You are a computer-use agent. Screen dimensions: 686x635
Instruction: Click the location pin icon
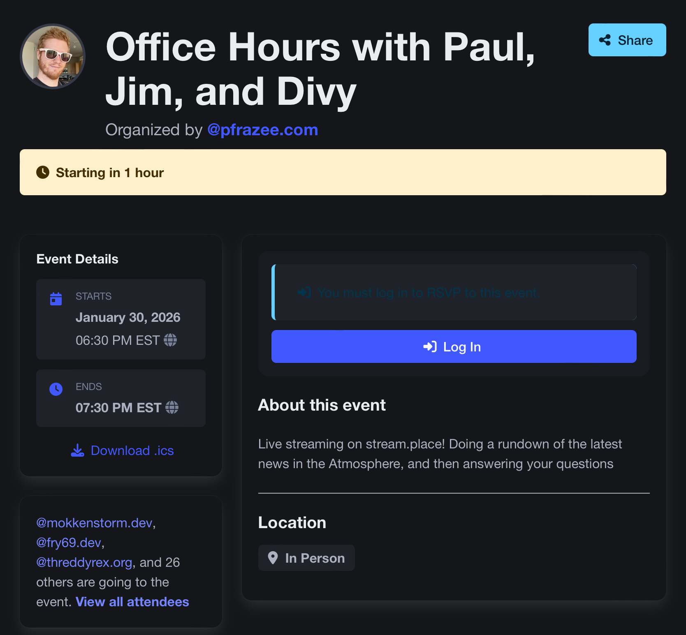(272, 558)
